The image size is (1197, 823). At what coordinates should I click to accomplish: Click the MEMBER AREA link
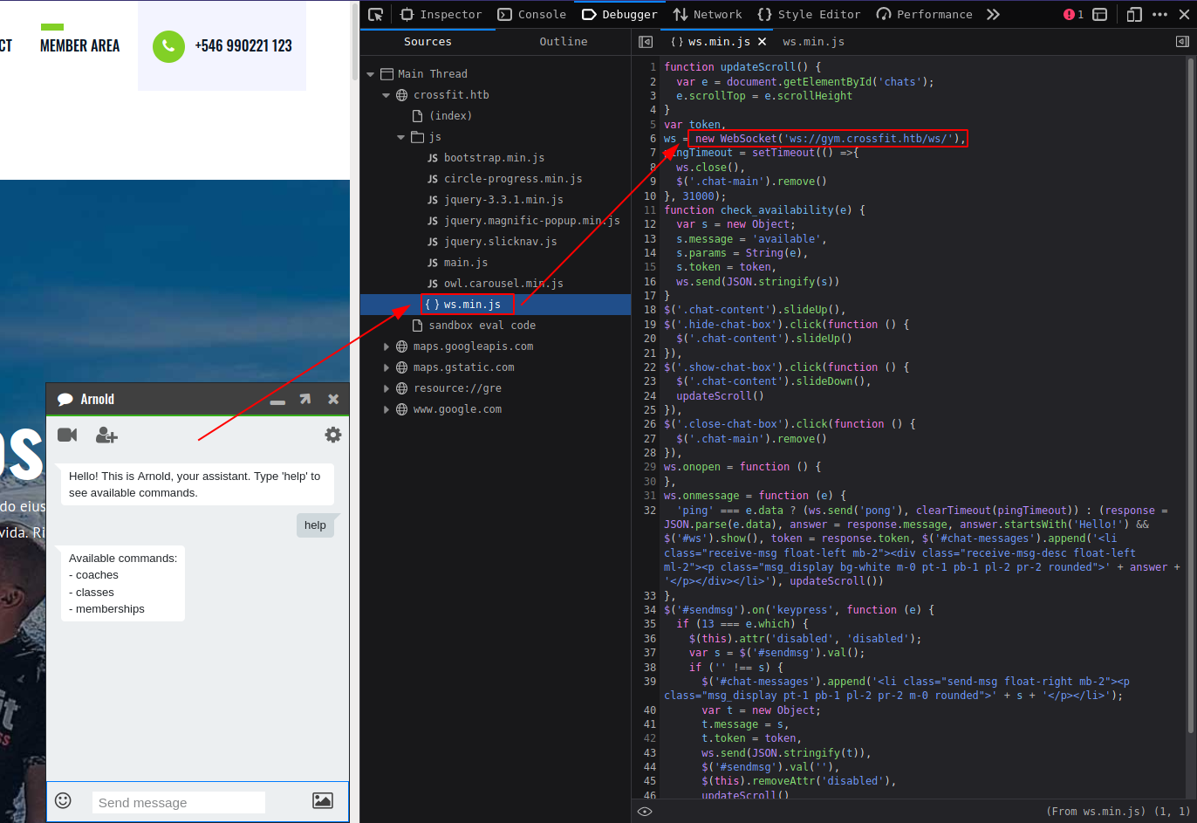pyautogui.click(x=79, y=45)
